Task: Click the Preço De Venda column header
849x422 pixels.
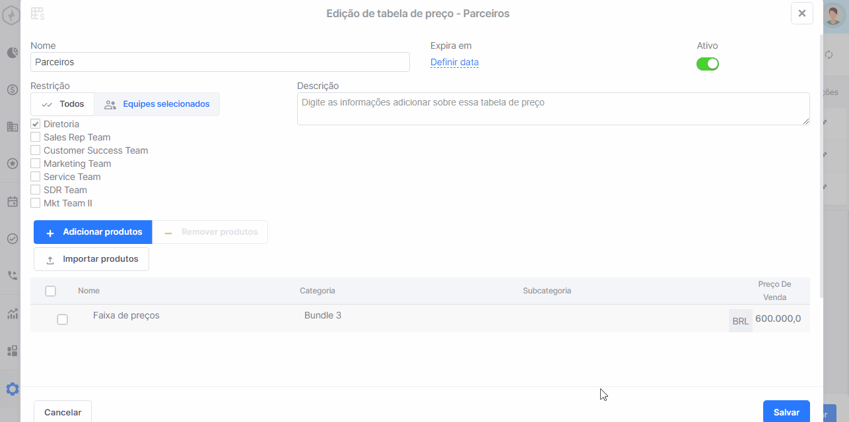Action: [x=774, y=291]
